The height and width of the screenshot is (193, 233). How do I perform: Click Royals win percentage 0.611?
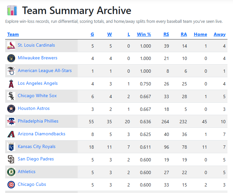coord(146,147)
